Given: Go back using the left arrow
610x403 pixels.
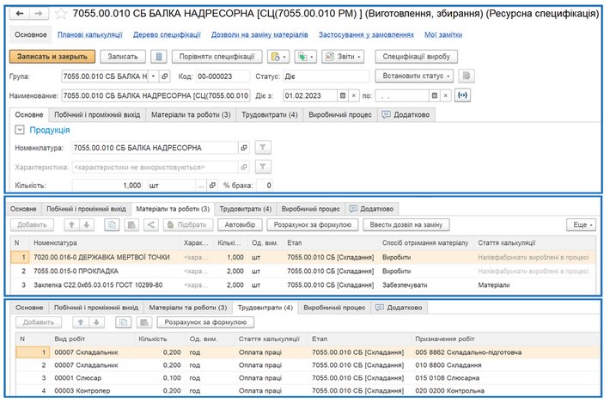Looking at the screenshot, I should coord(21,15).
